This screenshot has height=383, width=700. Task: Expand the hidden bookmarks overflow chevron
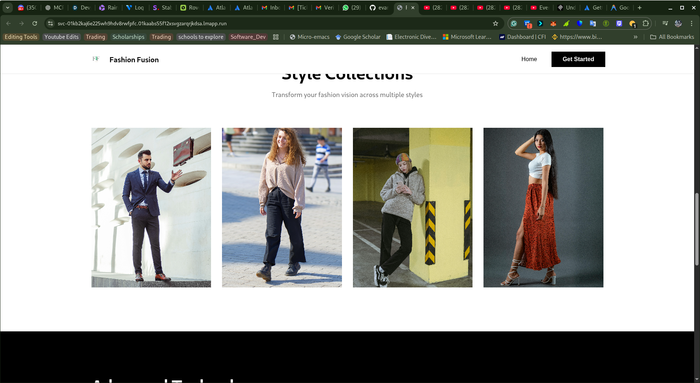(x=636, y=37)
